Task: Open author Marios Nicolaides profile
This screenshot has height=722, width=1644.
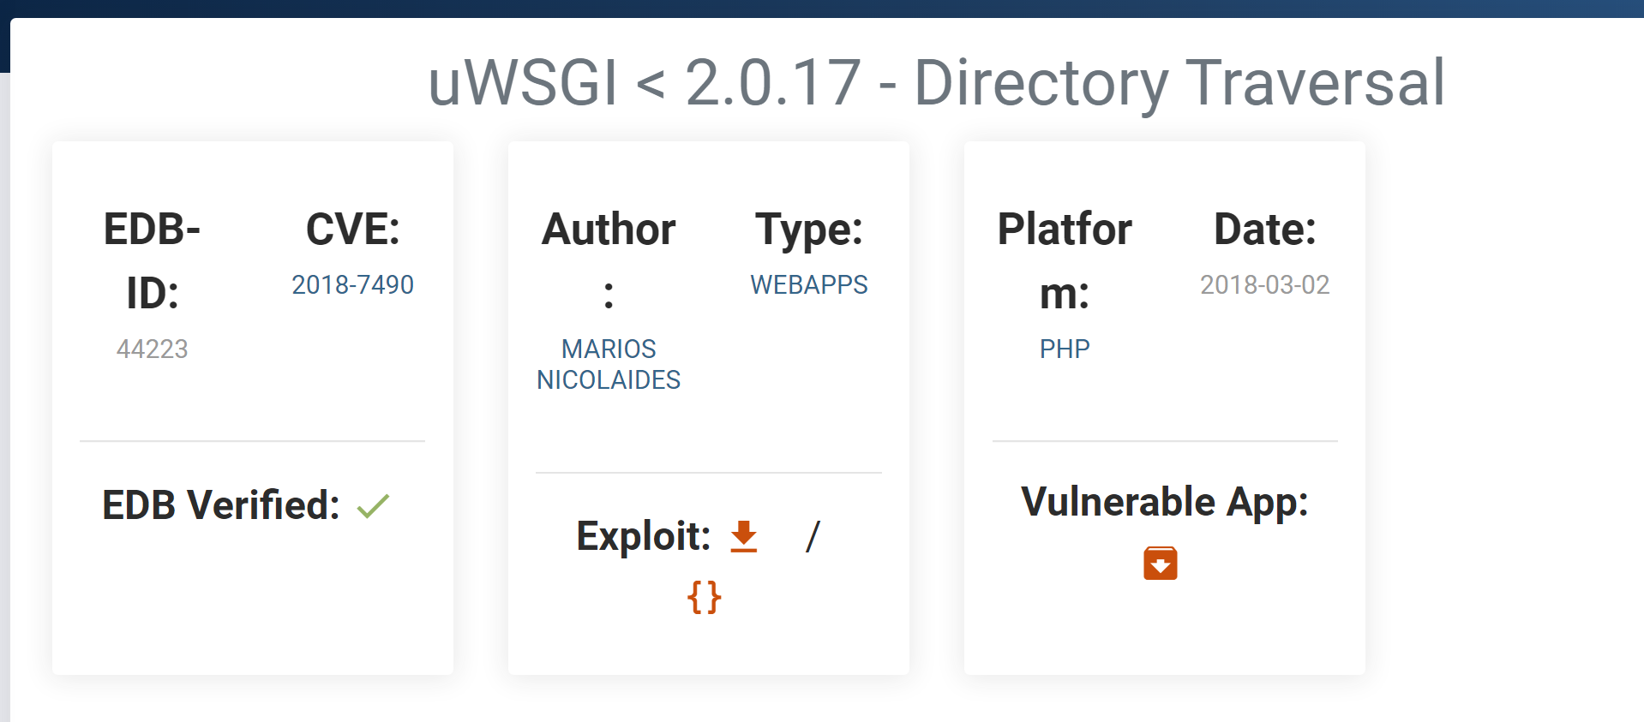Action: (x=609, y=364)
